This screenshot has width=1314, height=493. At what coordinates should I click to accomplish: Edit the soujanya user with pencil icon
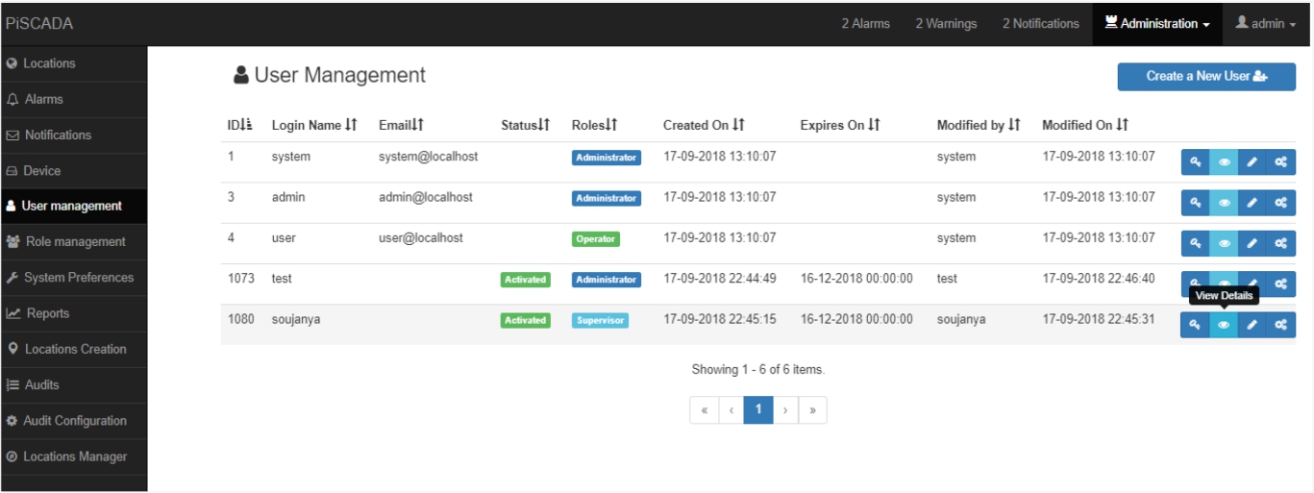1252,326
